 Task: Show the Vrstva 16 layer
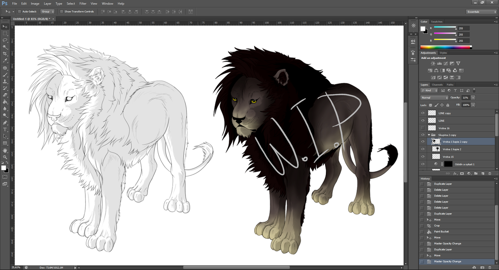[423, 128]
